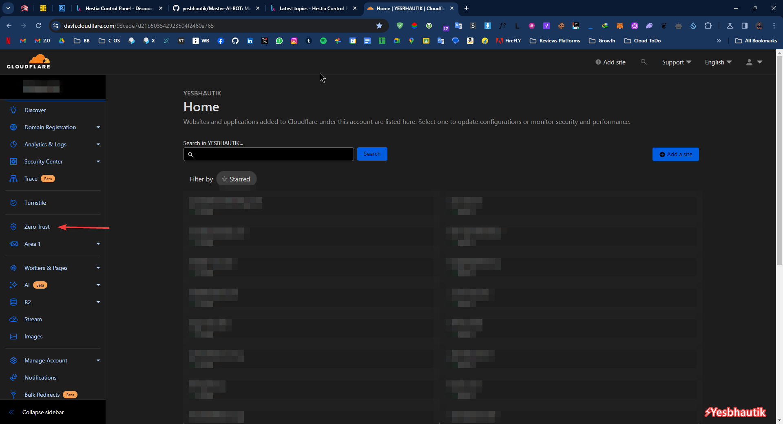Expand Manage Account submenu arrow
The width and height of the screenshot is (783, 424).
[x=98, y=360]
